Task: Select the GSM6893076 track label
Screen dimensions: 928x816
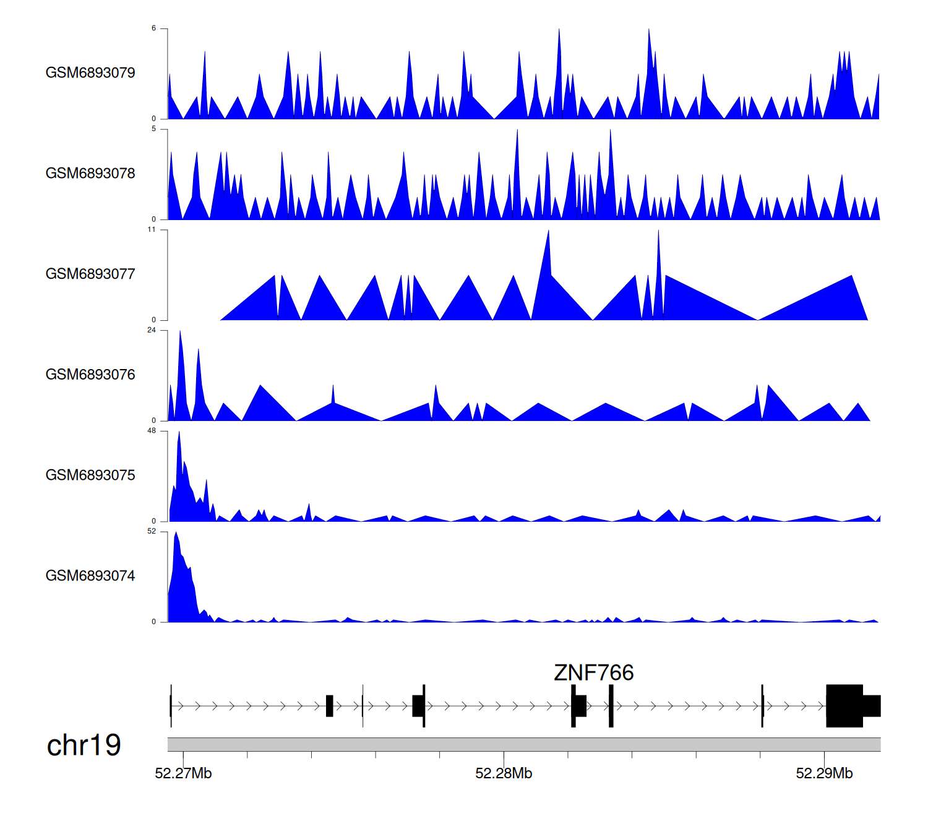Action: click(90, 375)
